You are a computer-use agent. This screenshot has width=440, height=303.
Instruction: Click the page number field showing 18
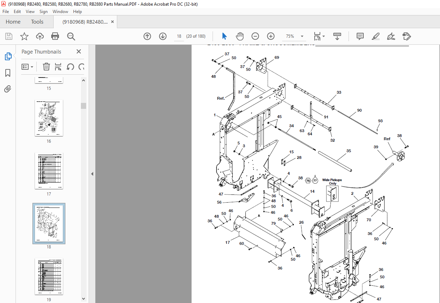coord(179,36)
